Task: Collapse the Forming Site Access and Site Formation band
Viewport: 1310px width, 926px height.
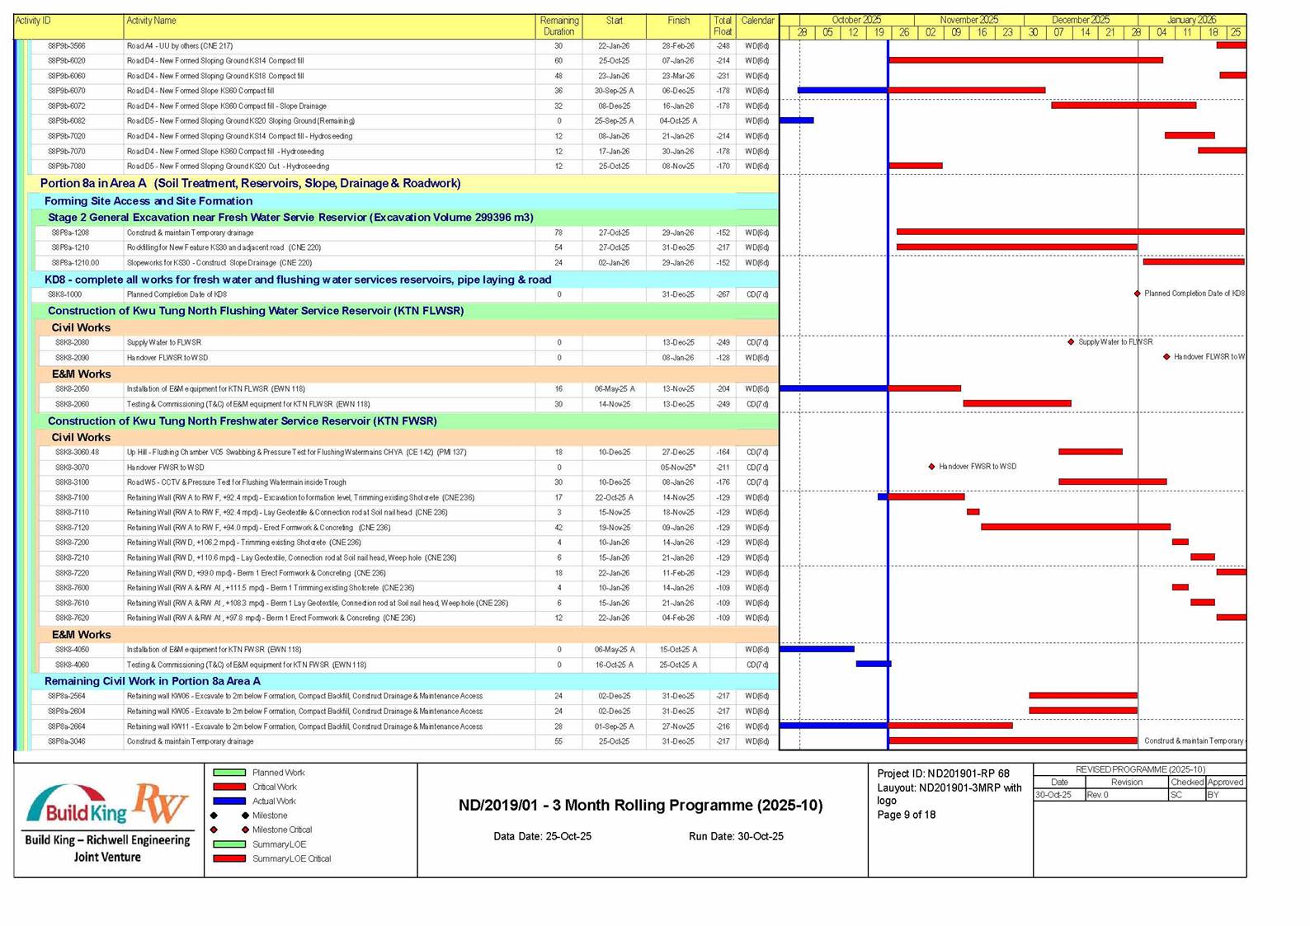Action: (x=148, y=201)
